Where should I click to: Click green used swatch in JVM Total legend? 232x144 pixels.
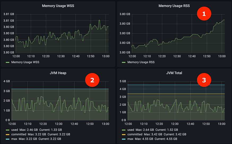point(124,130)
